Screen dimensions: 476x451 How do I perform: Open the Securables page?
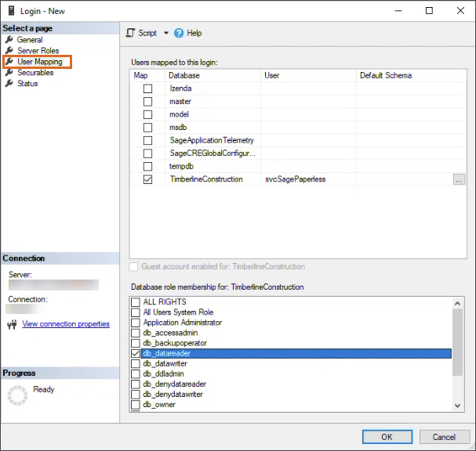tap(35, 73)
